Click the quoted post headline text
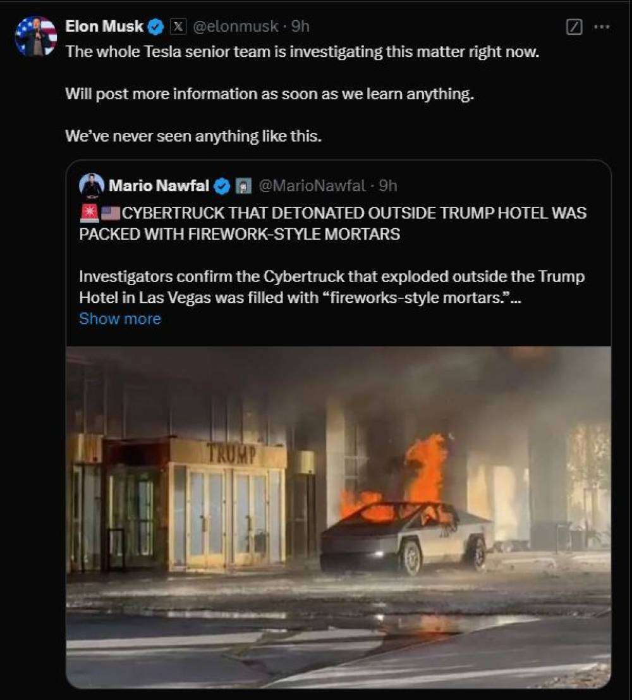The width and height of the screenshot is (632, 700). coord(333,223)
